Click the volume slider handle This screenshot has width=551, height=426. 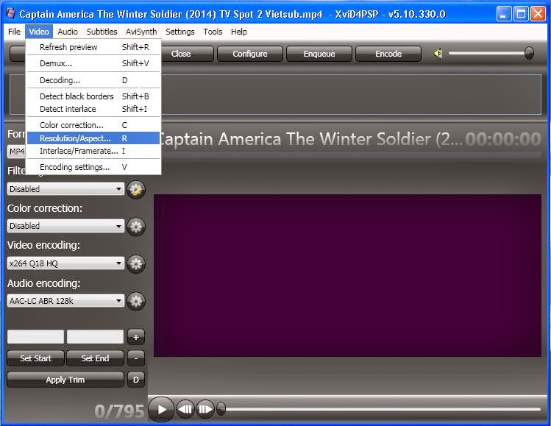(529, 54)
